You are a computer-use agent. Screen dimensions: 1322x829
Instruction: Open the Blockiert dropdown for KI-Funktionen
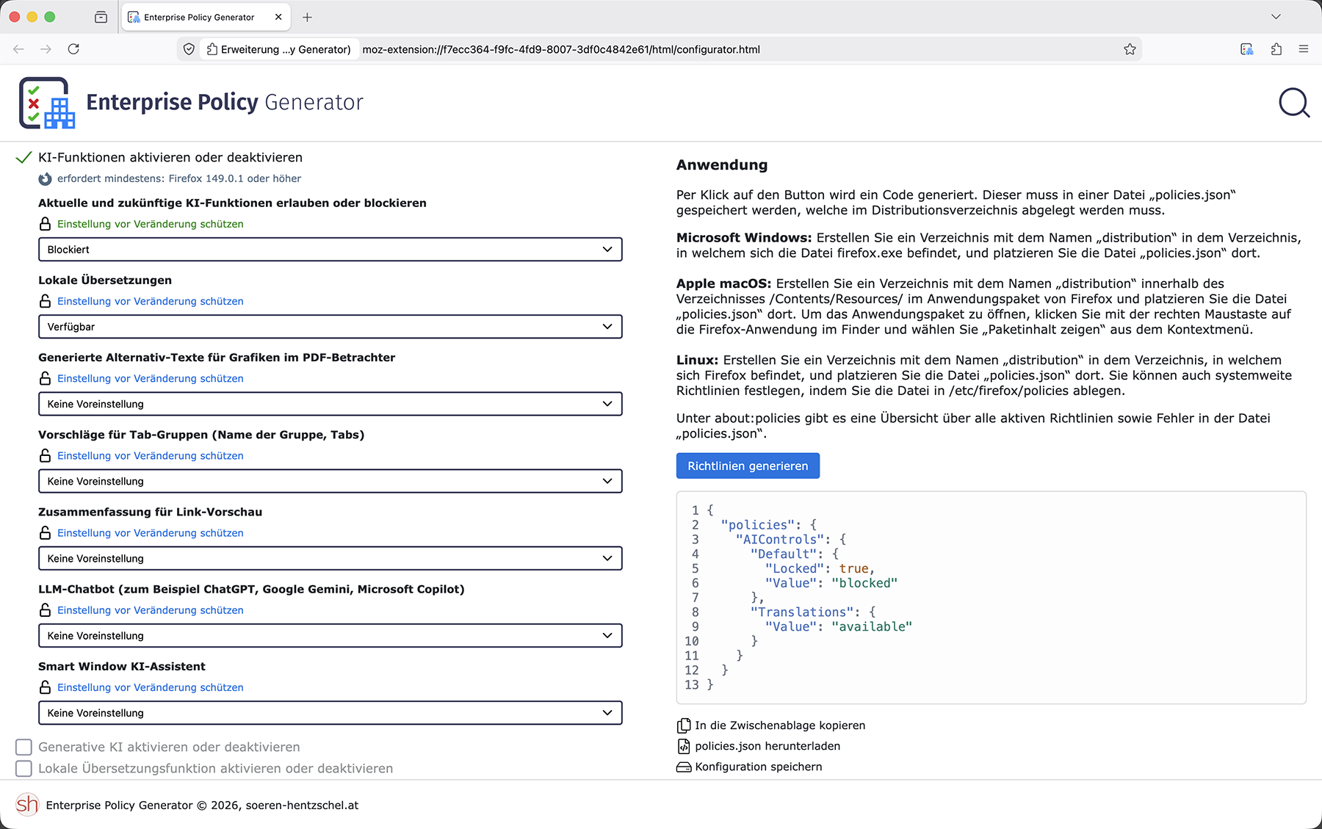tap(330, 250)
